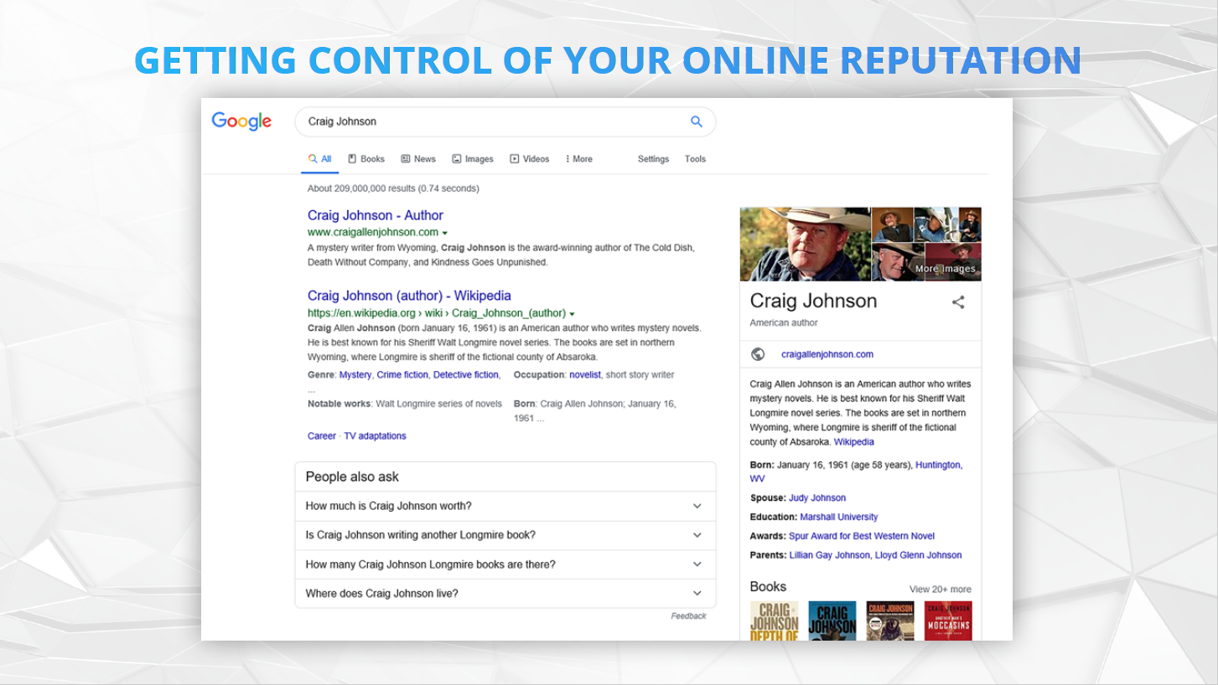Follow the Mystery genre link
Image resolution: width=1218 pixels, height=685 pixels.
coord(355,375)
